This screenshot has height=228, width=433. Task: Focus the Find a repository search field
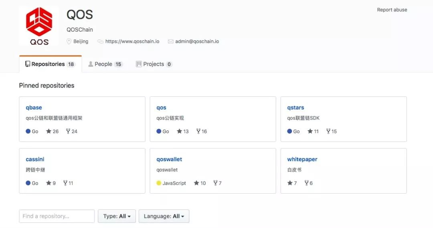(x=57, y=216)
